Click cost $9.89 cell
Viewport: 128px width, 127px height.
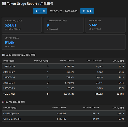(x=121, y=67)
